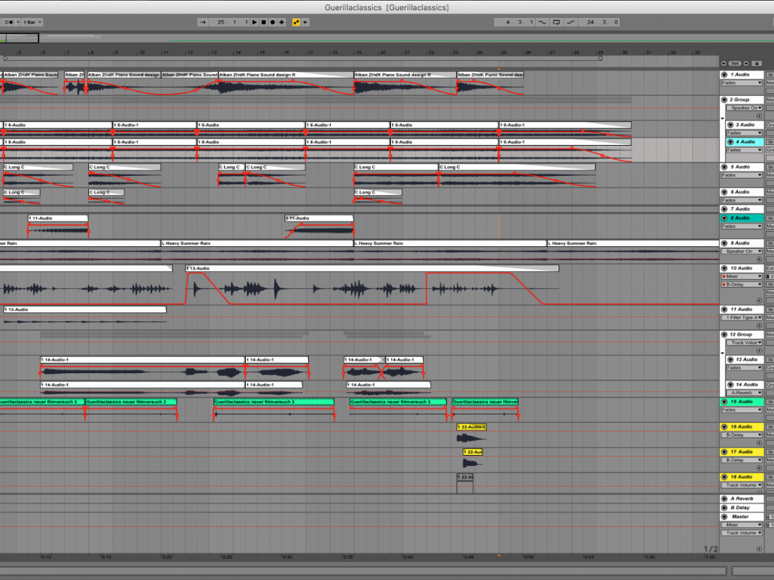The width and height of the screenshot is (774, 580).
Task: Open A-Reverb chooser on 14 Audio
Action: [745, 392]
